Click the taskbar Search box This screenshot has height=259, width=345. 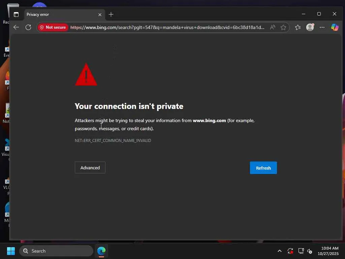(x=56, y=251)
